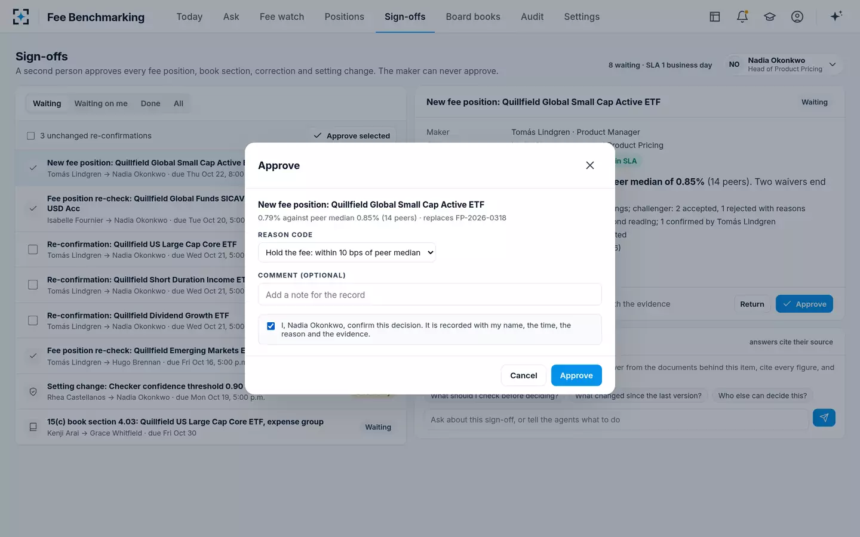
Task: Open the AI sparkle assistant icon
Action: click(x=836, y=16)
